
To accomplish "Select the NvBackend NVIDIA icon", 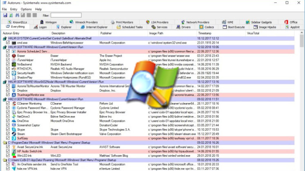I will [x=14, y=64].
